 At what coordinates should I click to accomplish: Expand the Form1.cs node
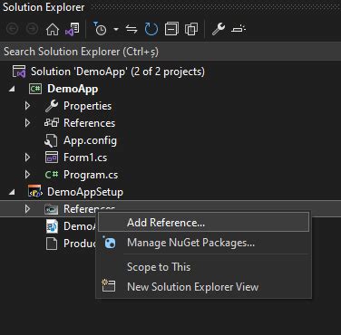pyautogui.click(x=27, y=158)
